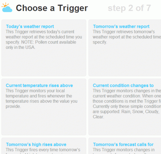Viewport: 161px width, 154px height.
Task: Click empty area below "Clear." in condition card
Action: [x=125, y=127]
